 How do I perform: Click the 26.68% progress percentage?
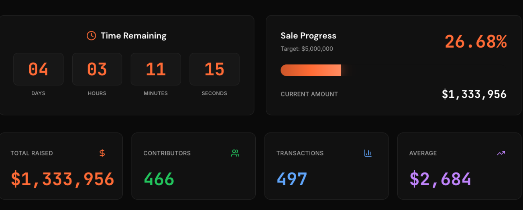(x=476, y=42)
